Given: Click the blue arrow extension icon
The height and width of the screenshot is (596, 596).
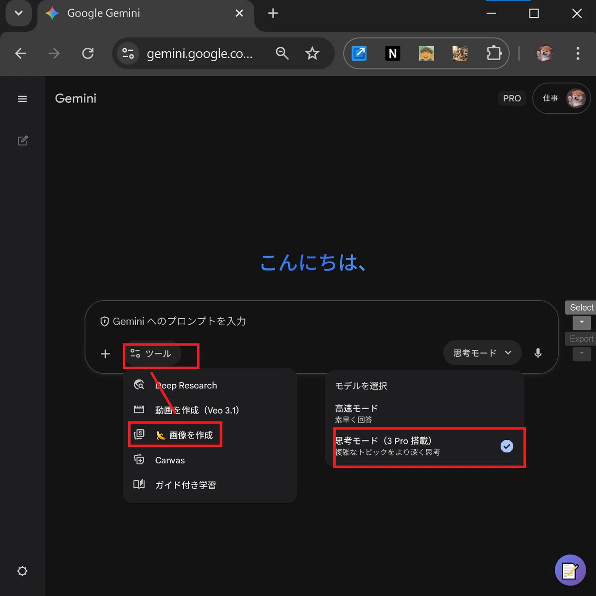Looking at the screenshot, I should [x=359, y=53].
